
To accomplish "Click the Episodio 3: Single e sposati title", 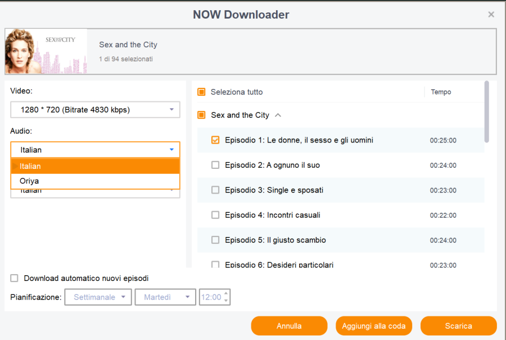I will [x=274, y=190].
